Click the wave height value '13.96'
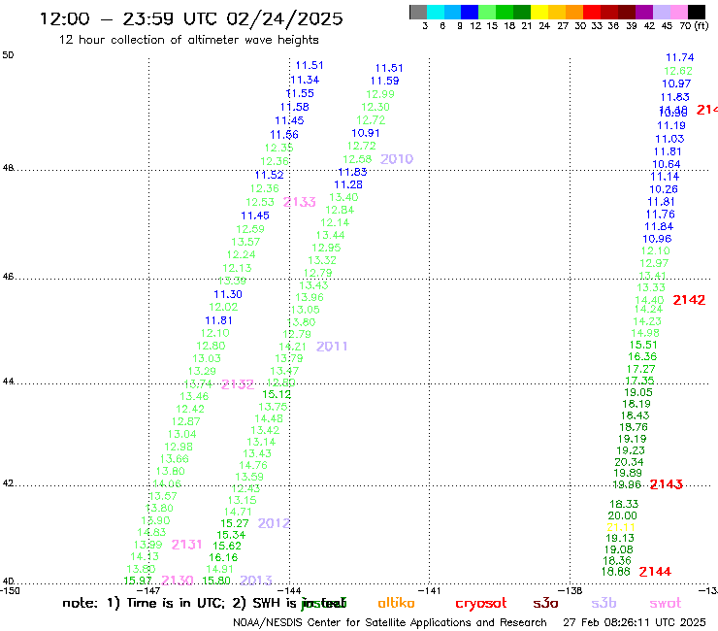The width and height of the screenshot is (718, 631). click(310, 297)
